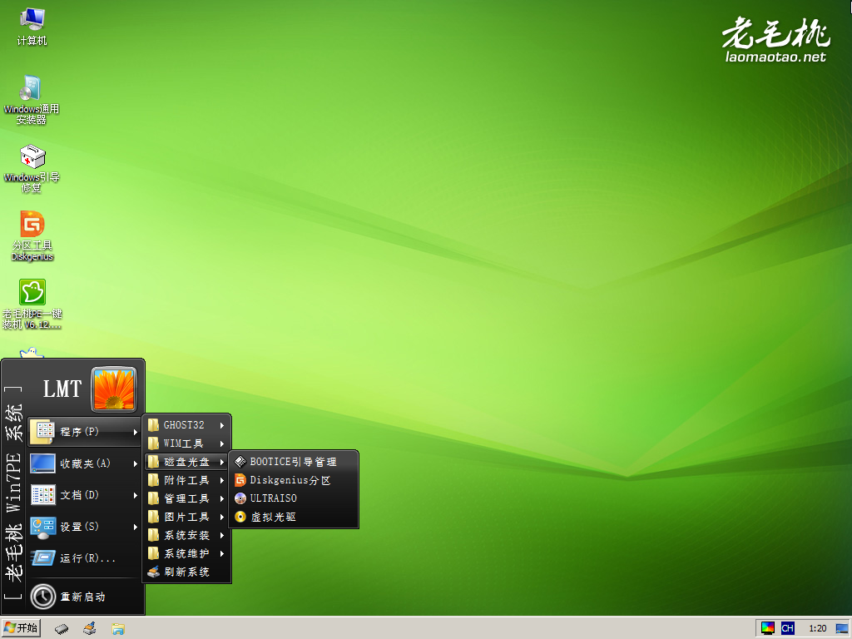Image resolution: width=852 pixels, height=639 pixels.
Task: Click the 1:20 clock in the tray
Action: [817, 629]
